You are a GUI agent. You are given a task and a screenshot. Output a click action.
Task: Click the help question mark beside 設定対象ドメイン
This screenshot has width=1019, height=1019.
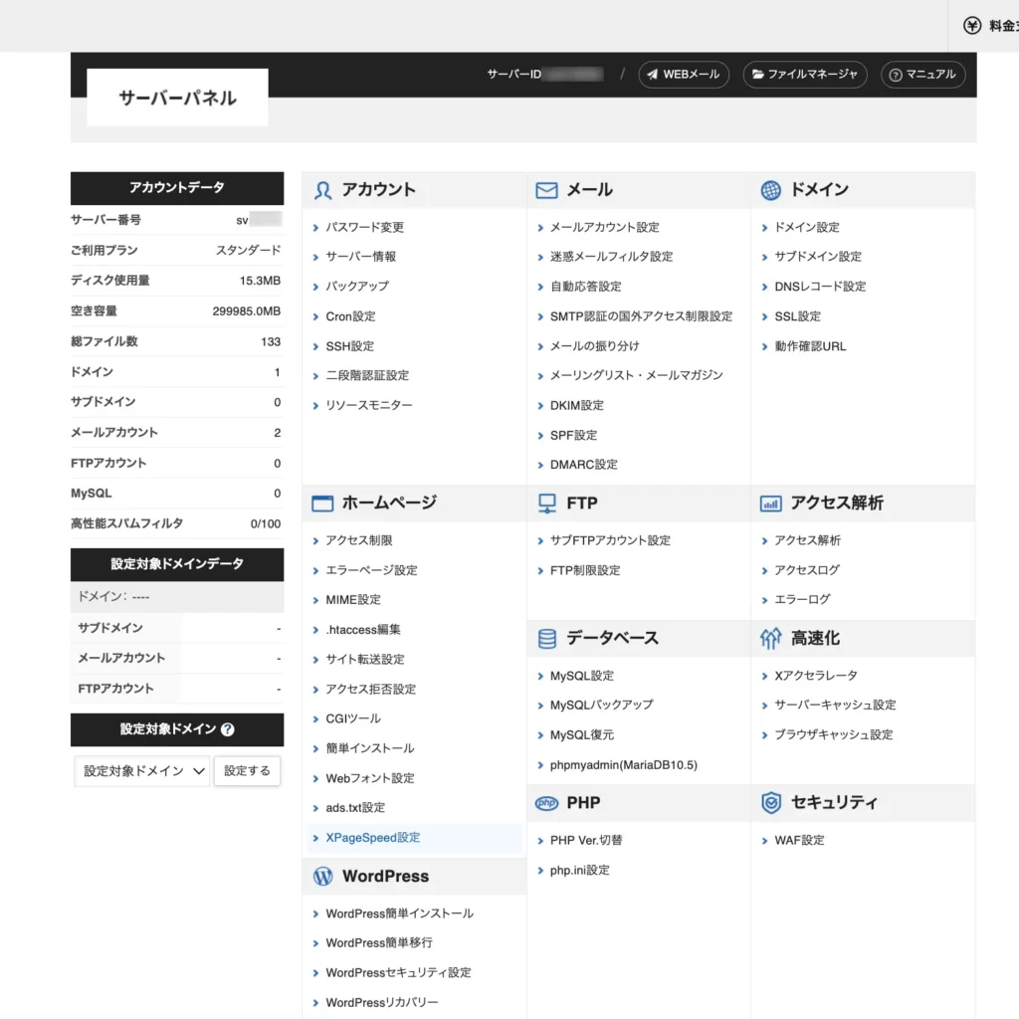[x=228, y=729]
